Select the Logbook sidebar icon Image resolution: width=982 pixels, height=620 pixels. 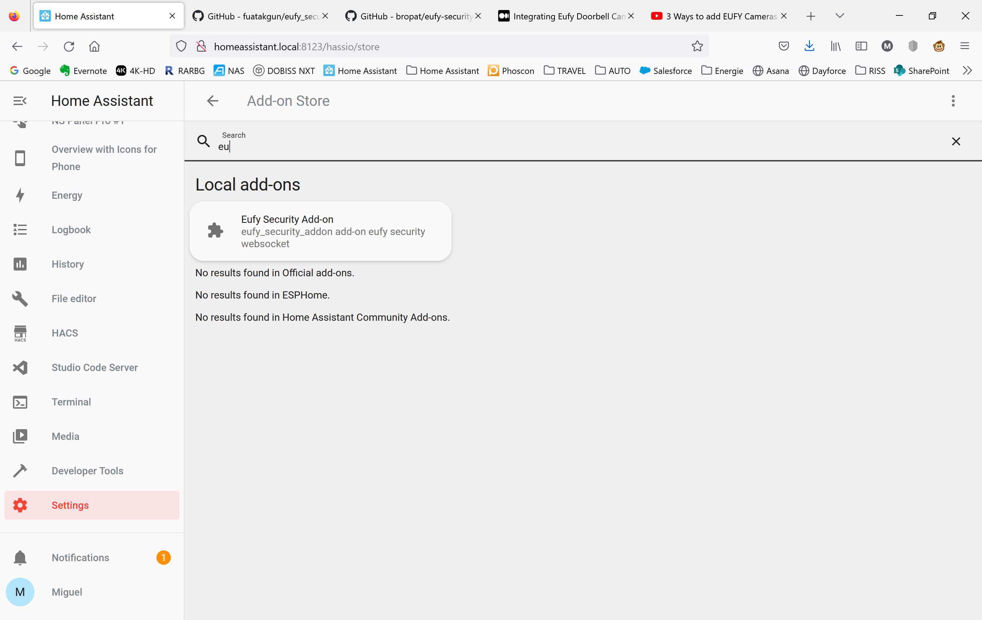(20, 230)
